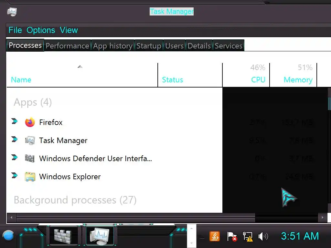Click the Apps (4) group heading
This screenshot has height=248, width=331.
point(33,102)
